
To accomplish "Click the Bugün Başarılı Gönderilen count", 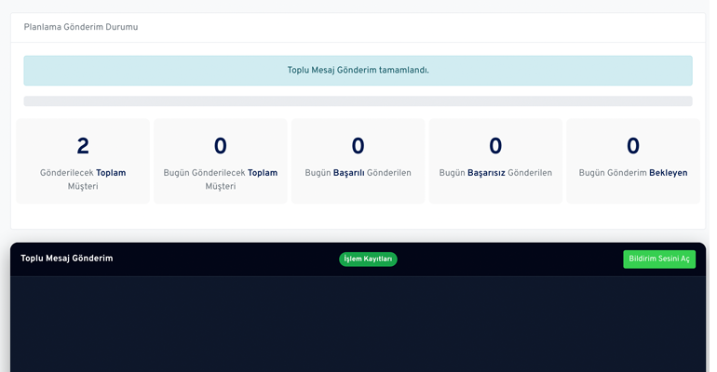I will [x=358, y=146].
